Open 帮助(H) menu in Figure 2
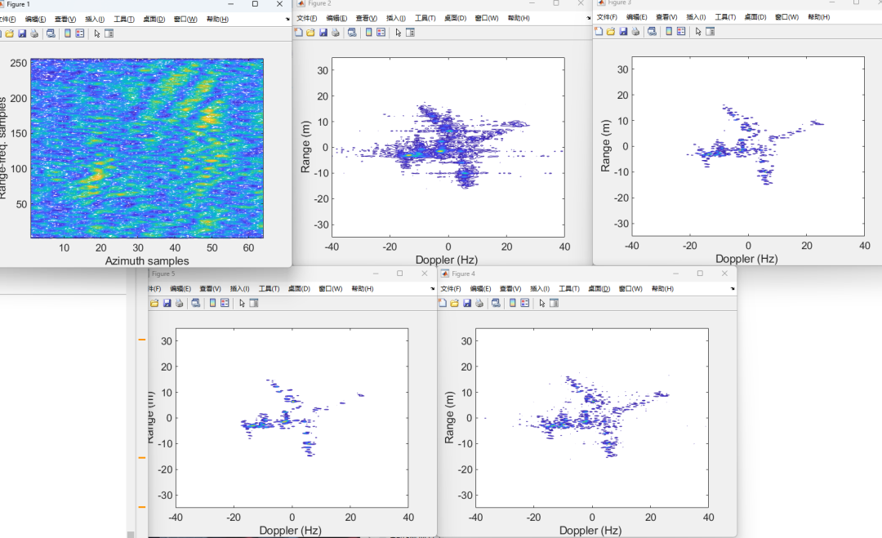This screenshot has height=538, width=882. coord(519,18)
